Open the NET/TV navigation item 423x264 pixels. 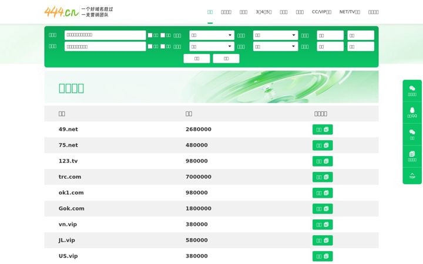click(x=350, y=12)
